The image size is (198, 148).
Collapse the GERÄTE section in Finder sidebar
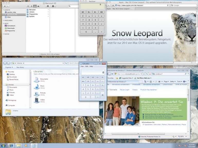coord(4,10)
